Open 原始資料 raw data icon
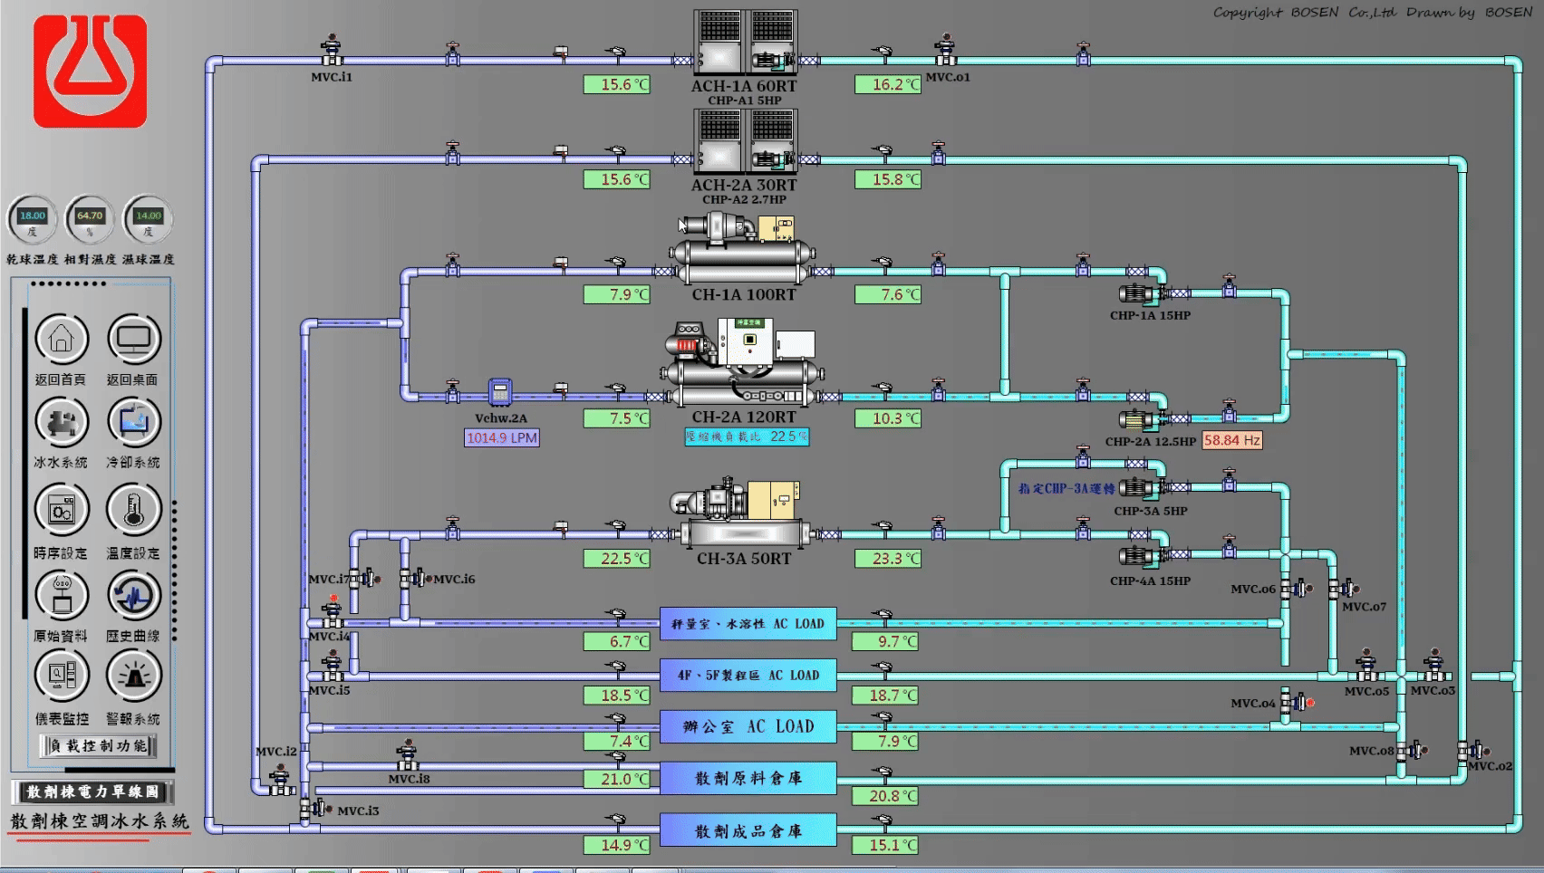The image size is (1544, 873). [x=61, y=596]
